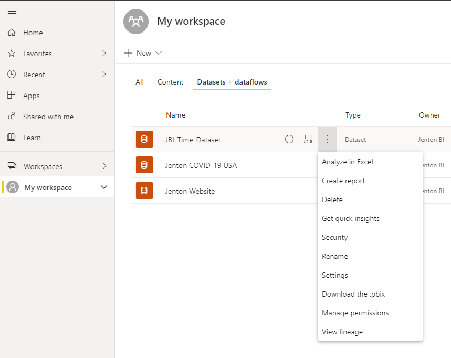This screenshot has width=451, height=358.
Task: Click the Dataset type cell of JBI_Time_Dataset
Action: pos(355,140)
